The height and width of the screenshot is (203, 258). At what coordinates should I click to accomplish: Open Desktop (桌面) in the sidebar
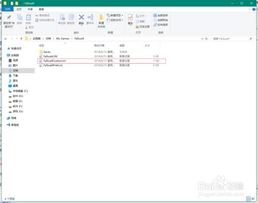[x=13, y=86]
